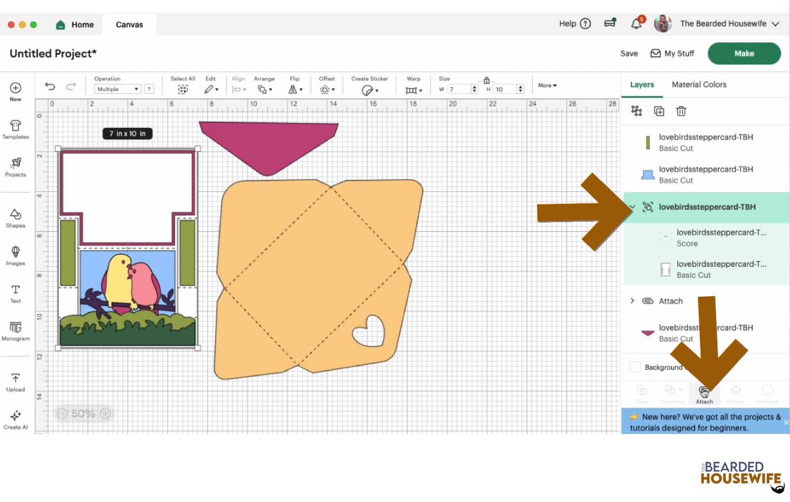This screenshot has width=790, height=502.
Task: Open notifications bell
Action: pos(636,24)
